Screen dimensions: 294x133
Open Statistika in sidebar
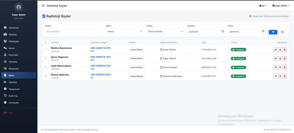pos(19,82)
